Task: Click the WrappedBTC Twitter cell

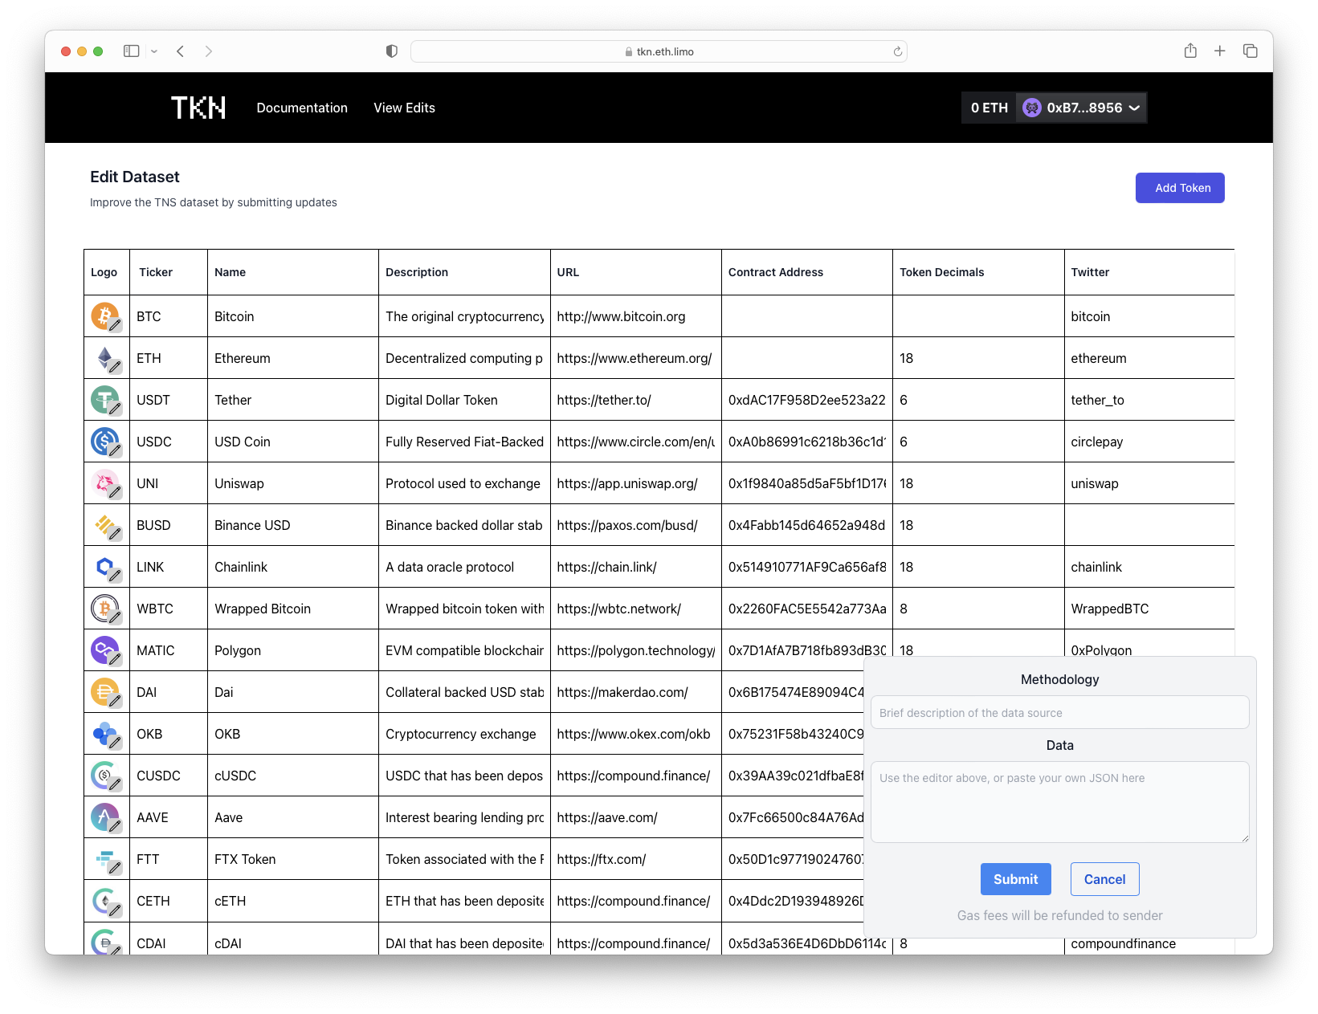Action: click(x=1149, y=609)
